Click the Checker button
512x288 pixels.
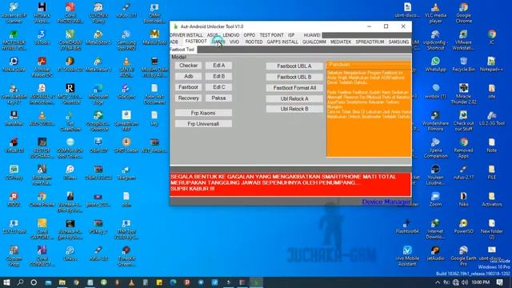[x=188, y=66]
